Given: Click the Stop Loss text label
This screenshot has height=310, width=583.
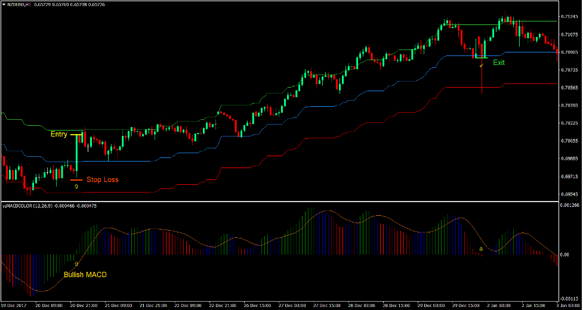Looking at the screenshot, I should pos(102,179).
